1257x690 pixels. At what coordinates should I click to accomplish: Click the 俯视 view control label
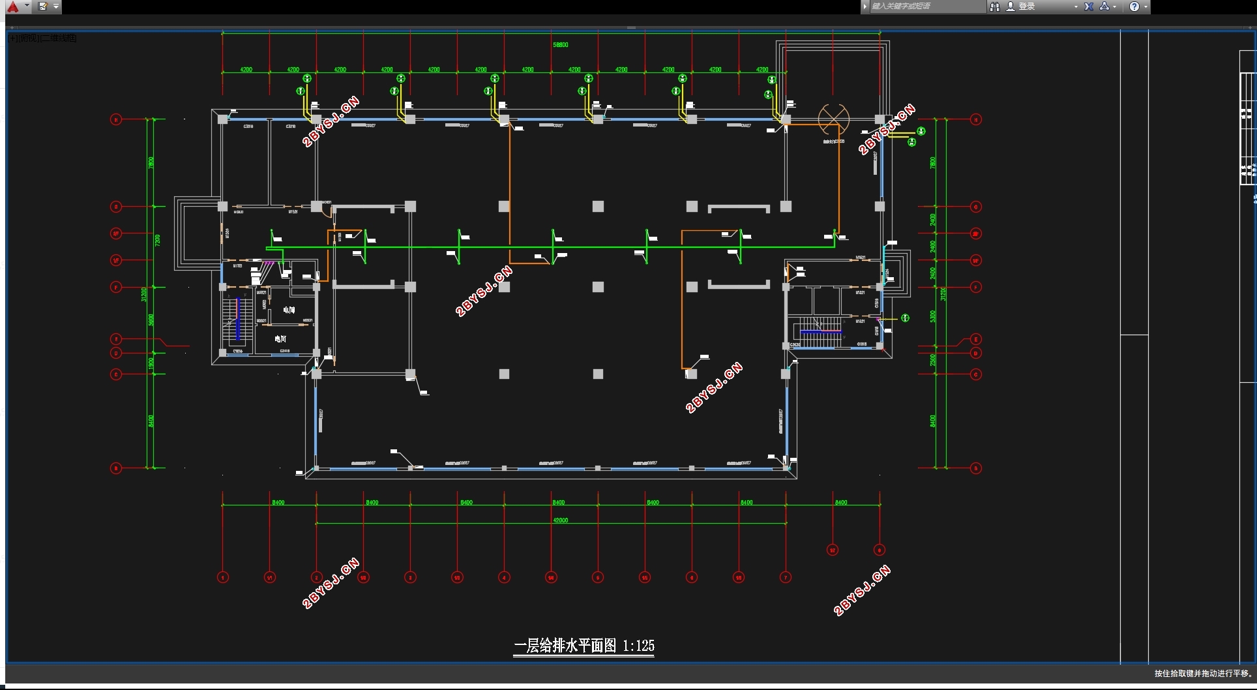coord(28,38)
